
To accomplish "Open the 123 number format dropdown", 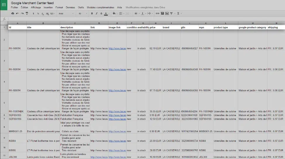I will coord(52,13).
